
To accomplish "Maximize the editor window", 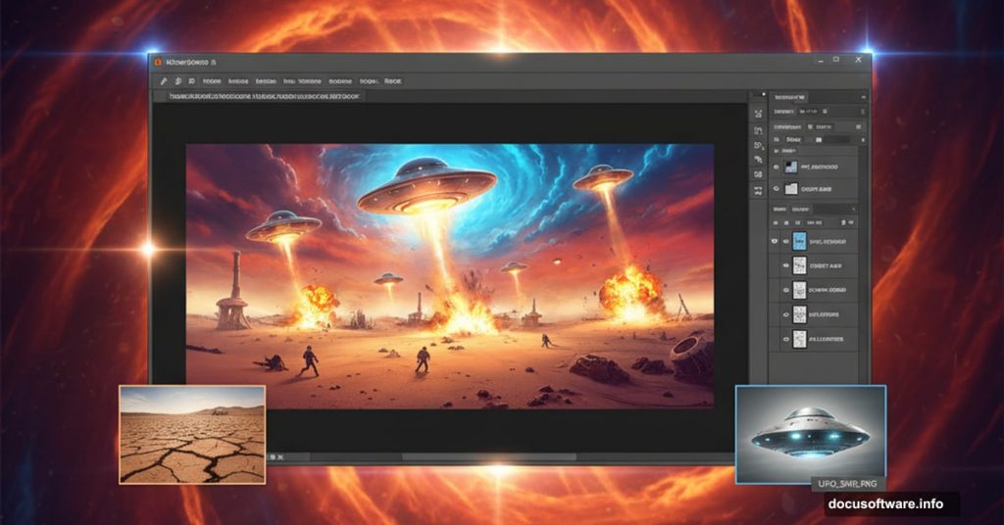I will pos(836,60).
